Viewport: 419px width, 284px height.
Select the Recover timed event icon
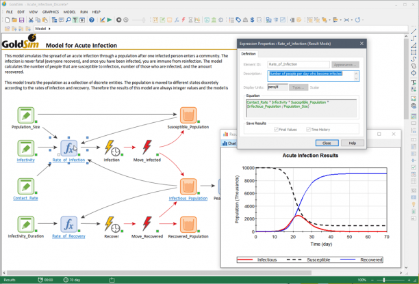tap(112, 224)
